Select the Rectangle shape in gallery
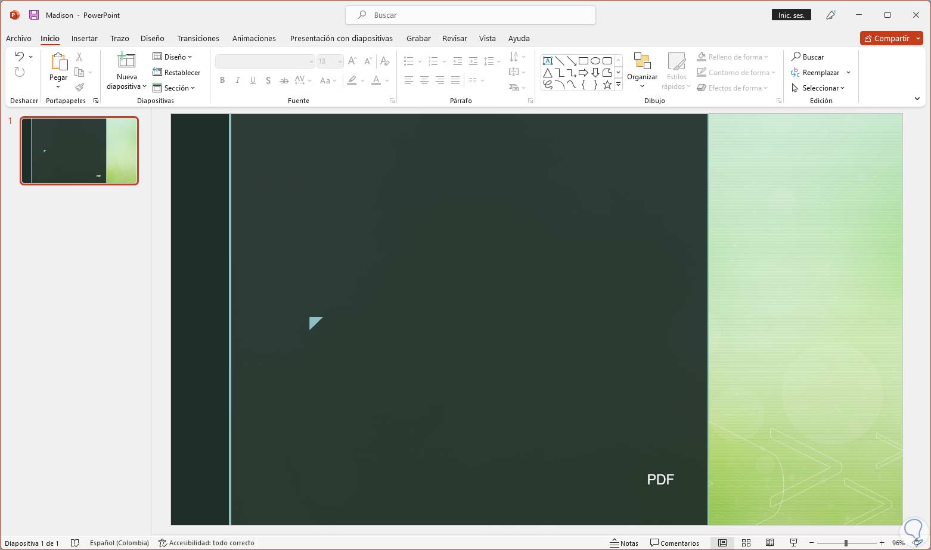The image size is (931, 550). 584,61
